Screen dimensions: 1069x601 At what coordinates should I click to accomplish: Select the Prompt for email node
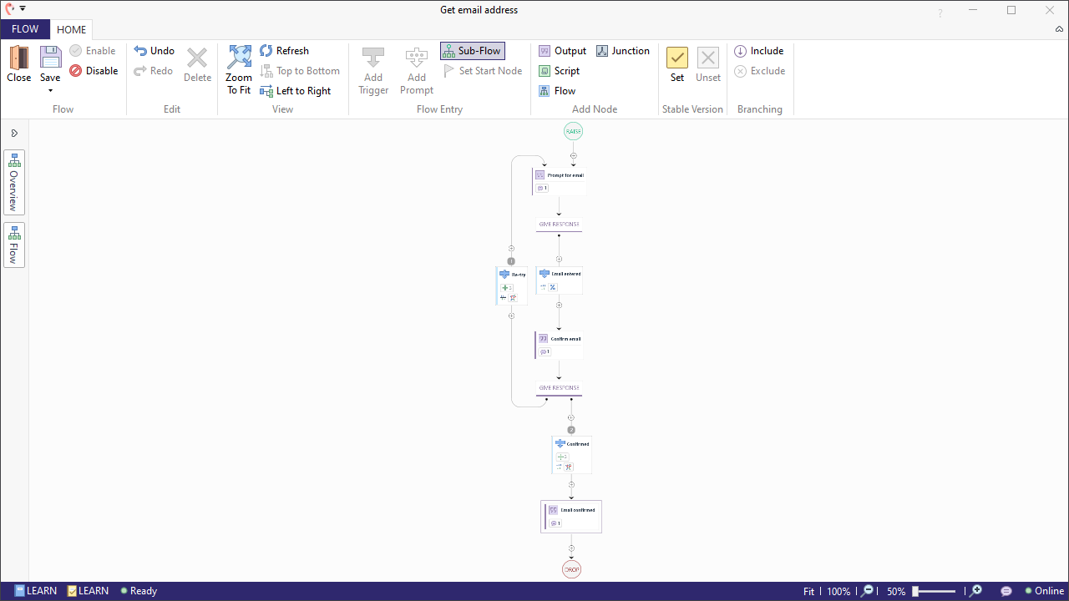559,176
